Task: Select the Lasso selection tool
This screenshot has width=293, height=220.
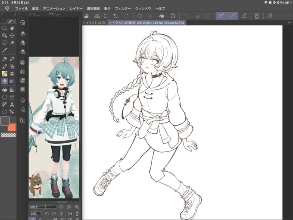Action: pyautogui.click(x=4, y=43)
